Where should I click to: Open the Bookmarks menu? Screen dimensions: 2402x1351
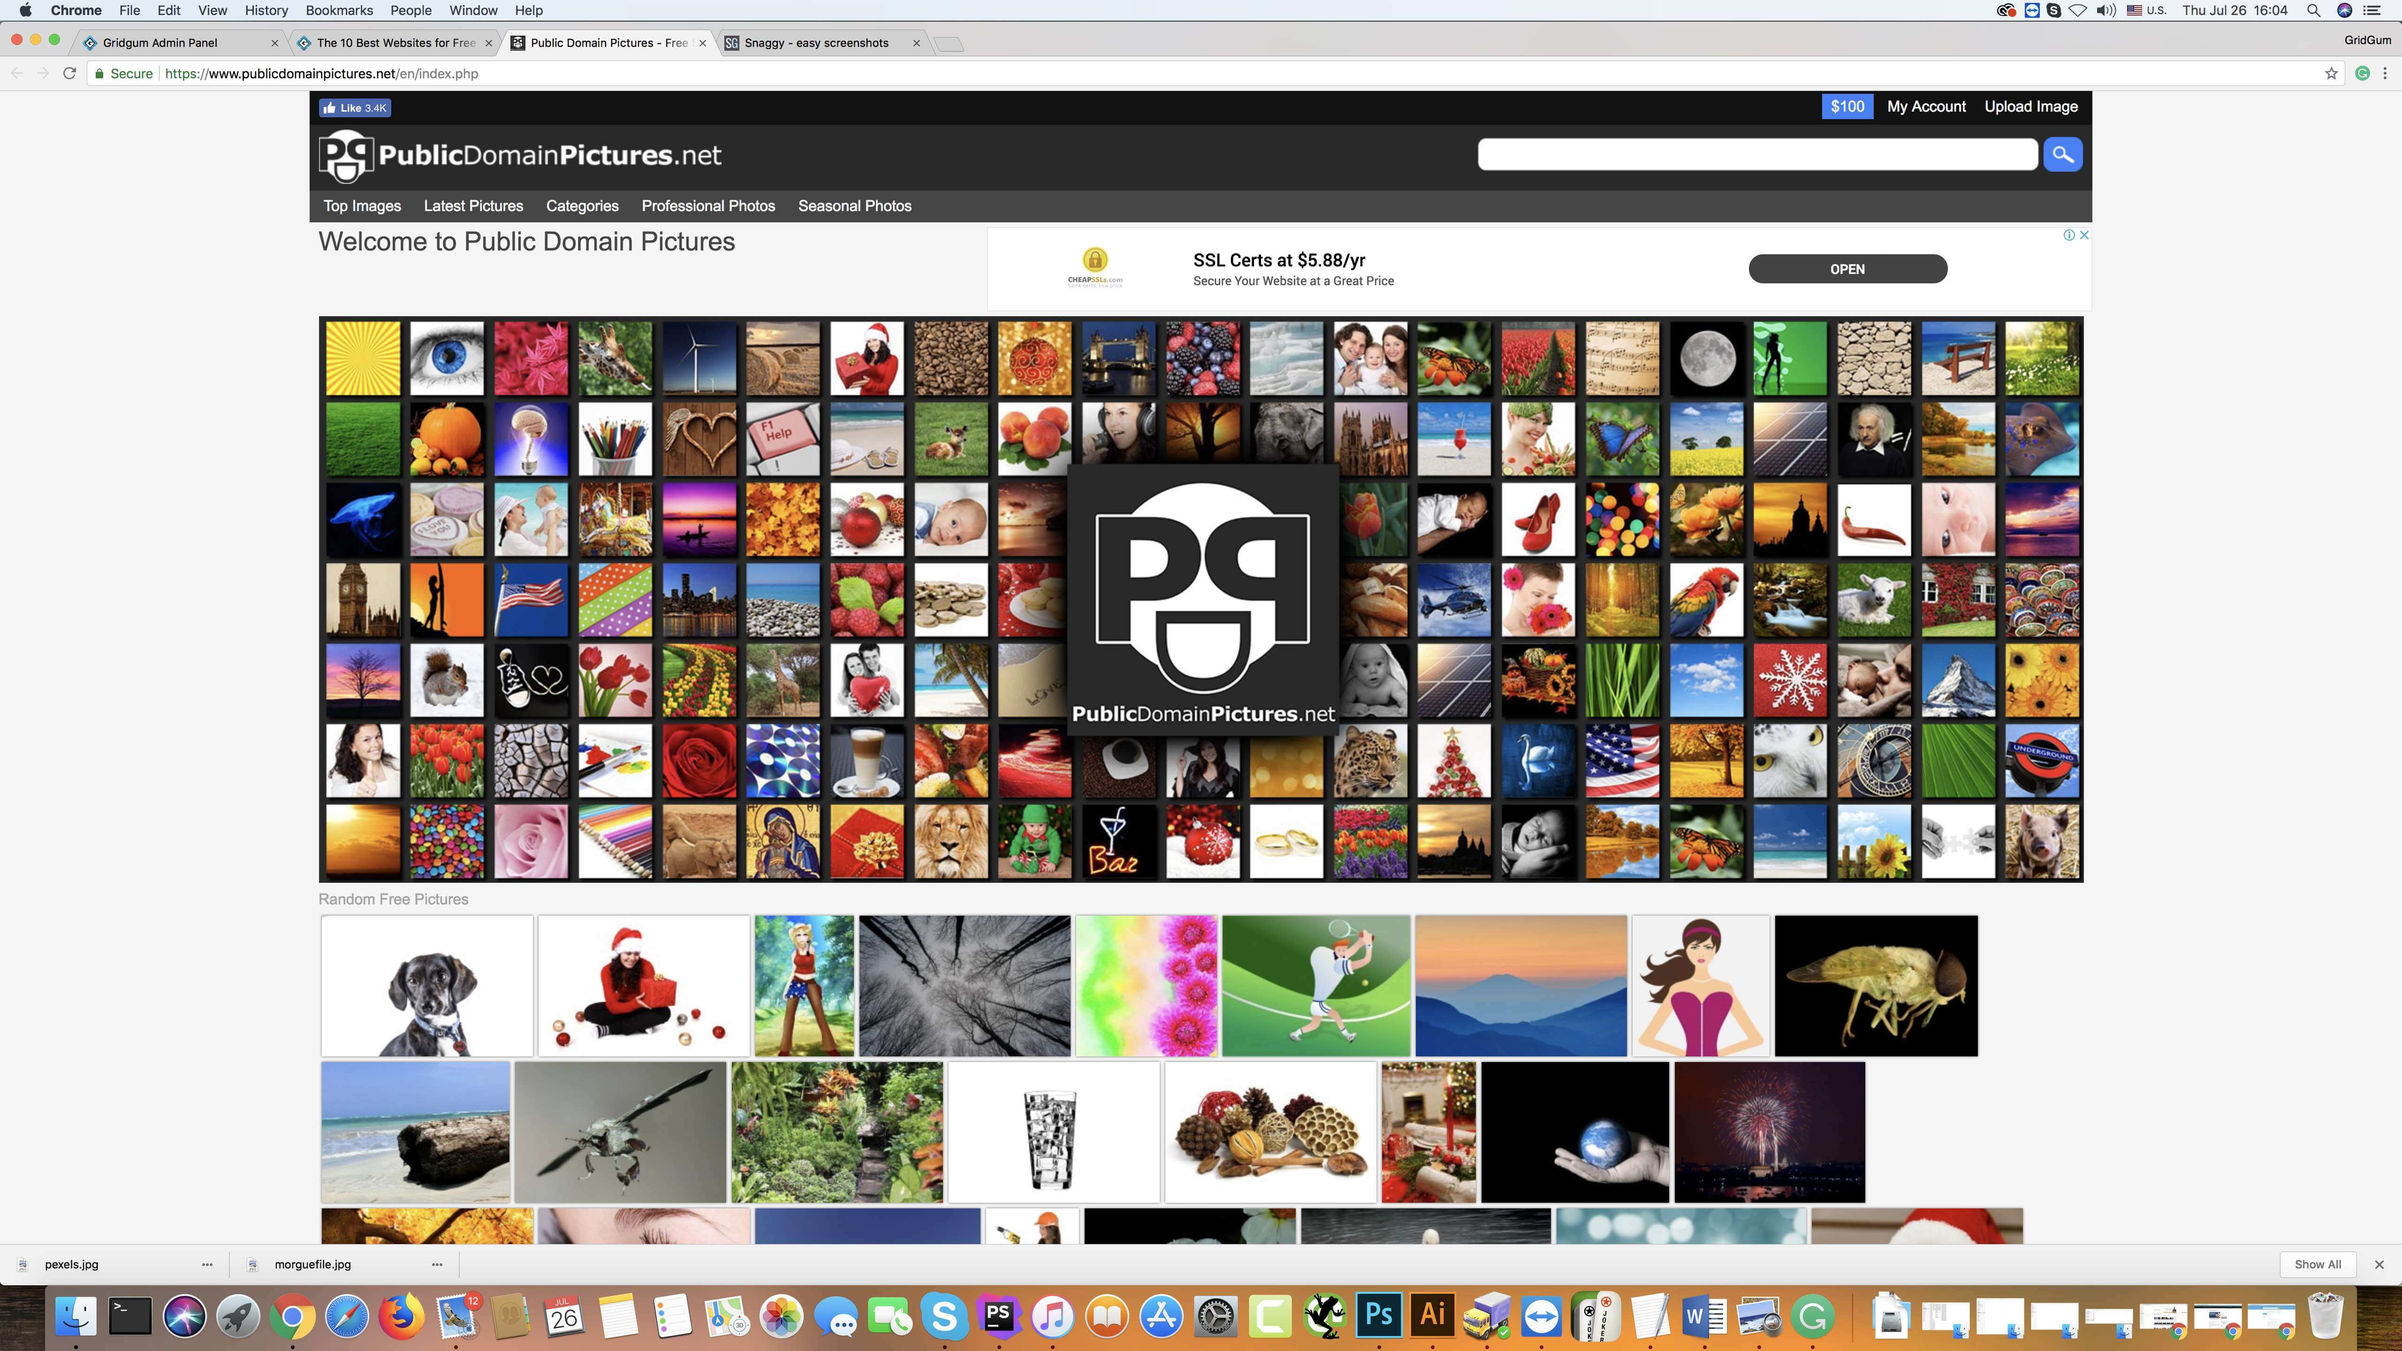[x=339, y=10]
